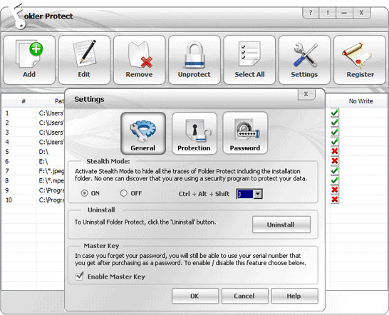The height and width of the screenshot is (315, 389).
Task: Click the No Write column header
Action: pyautogui.click(x=361, y=101)
